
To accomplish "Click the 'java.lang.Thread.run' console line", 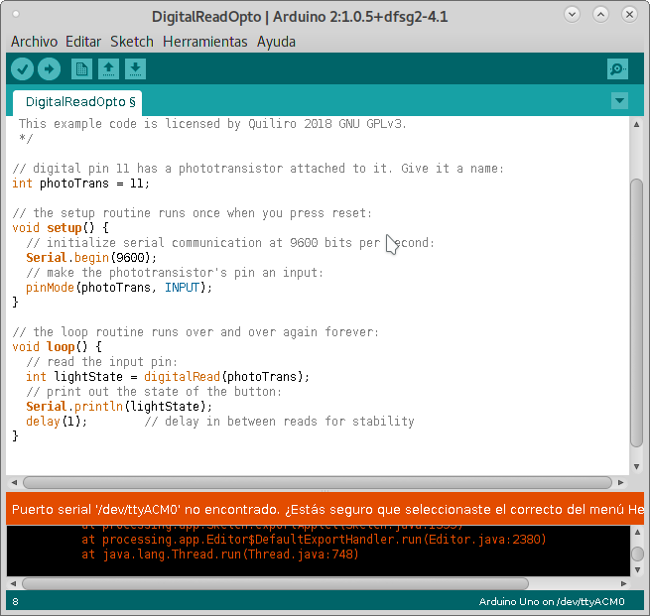I will point(220,554).
